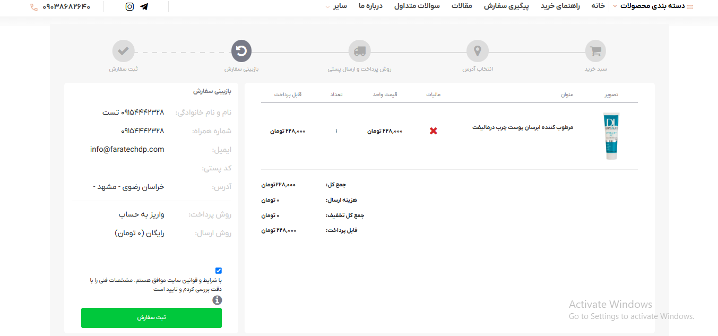Click the moisturizer product thumbnail
The height and width of the screenshot is (336, 718).
610,135
